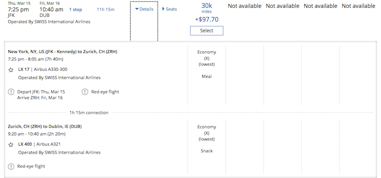Click the Details triangle arrow
Screen dimensions: 381x178
(x=137, y=9)
